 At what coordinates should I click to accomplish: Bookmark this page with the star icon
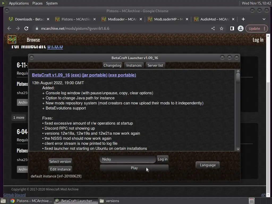coord(221,28)
